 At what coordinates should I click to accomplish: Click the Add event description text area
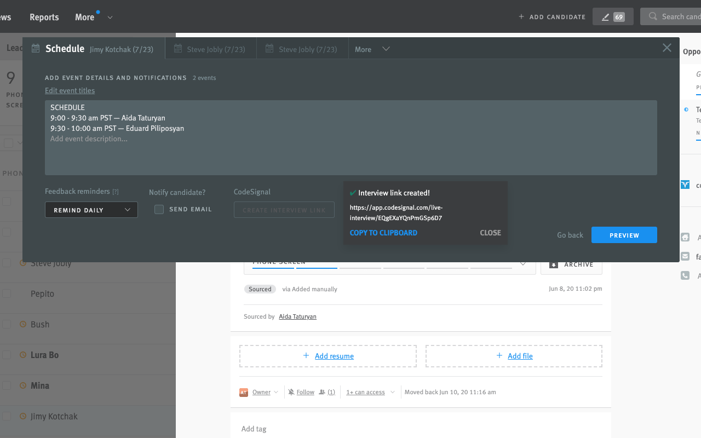350,153
